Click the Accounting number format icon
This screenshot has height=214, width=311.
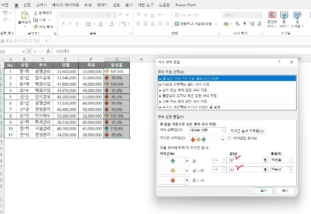(226, 24)
